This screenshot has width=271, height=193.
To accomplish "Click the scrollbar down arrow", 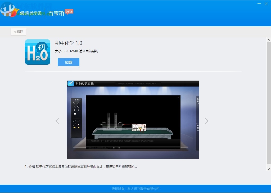I will click(x=269, y=169).
